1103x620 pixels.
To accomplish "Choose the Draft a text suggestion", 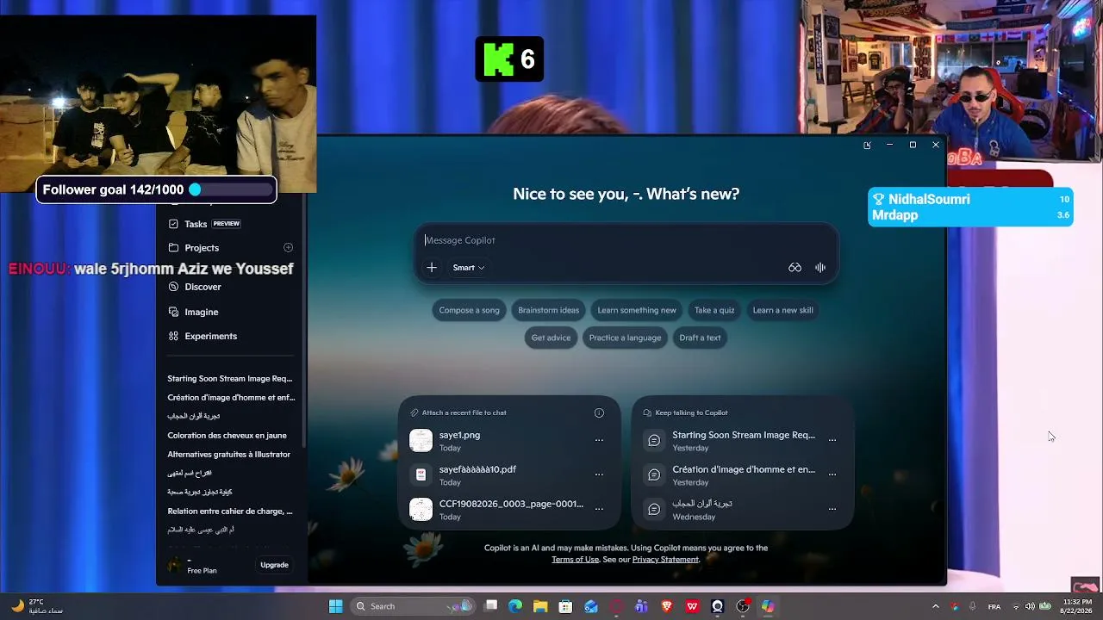I will [700, 338].
